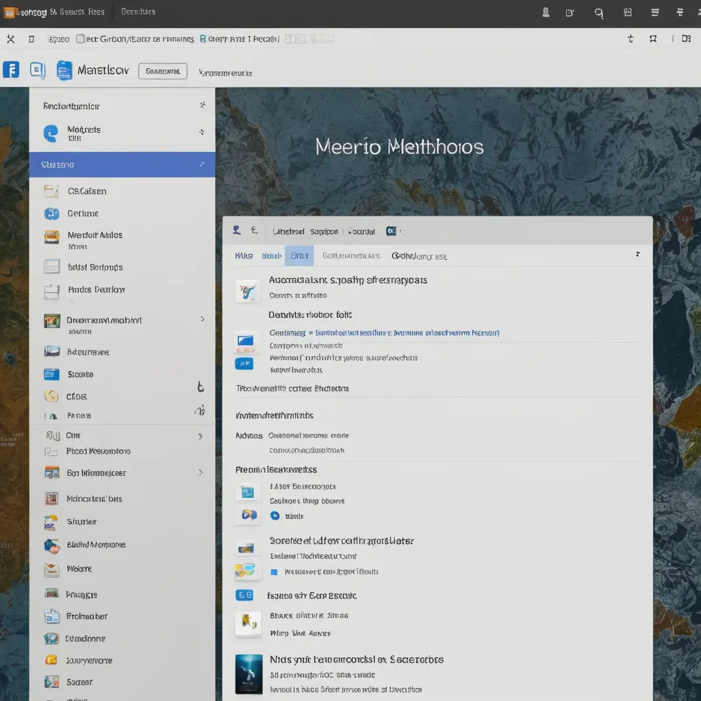701x701 pixels.
Task: Collapse the sidebar header using its top-right arrow
Action: click(x=202, y=105)
